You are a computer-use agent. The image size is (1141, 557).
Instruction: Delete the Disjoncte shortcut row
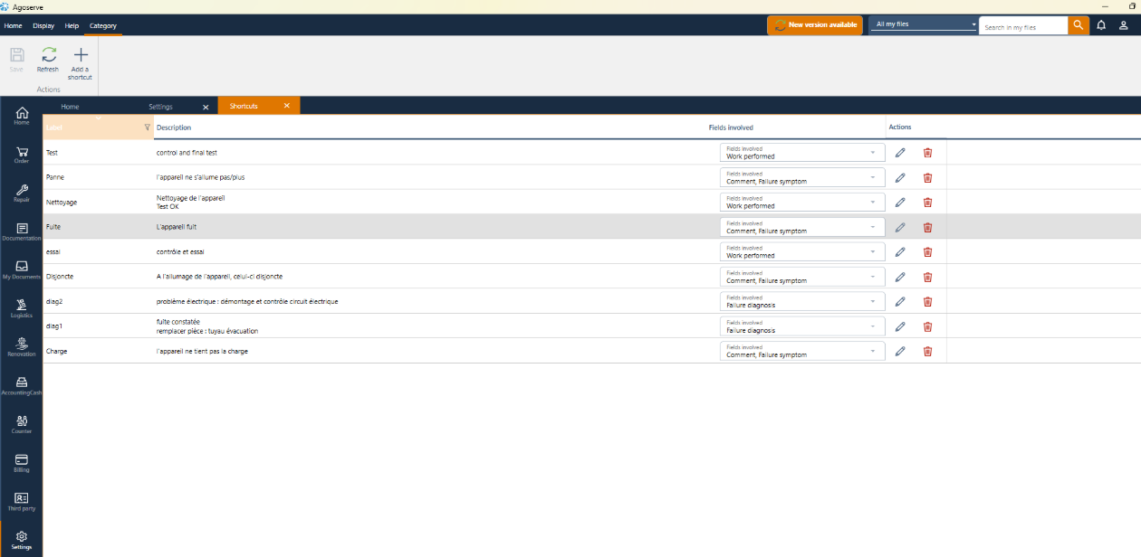coord(927,277)
